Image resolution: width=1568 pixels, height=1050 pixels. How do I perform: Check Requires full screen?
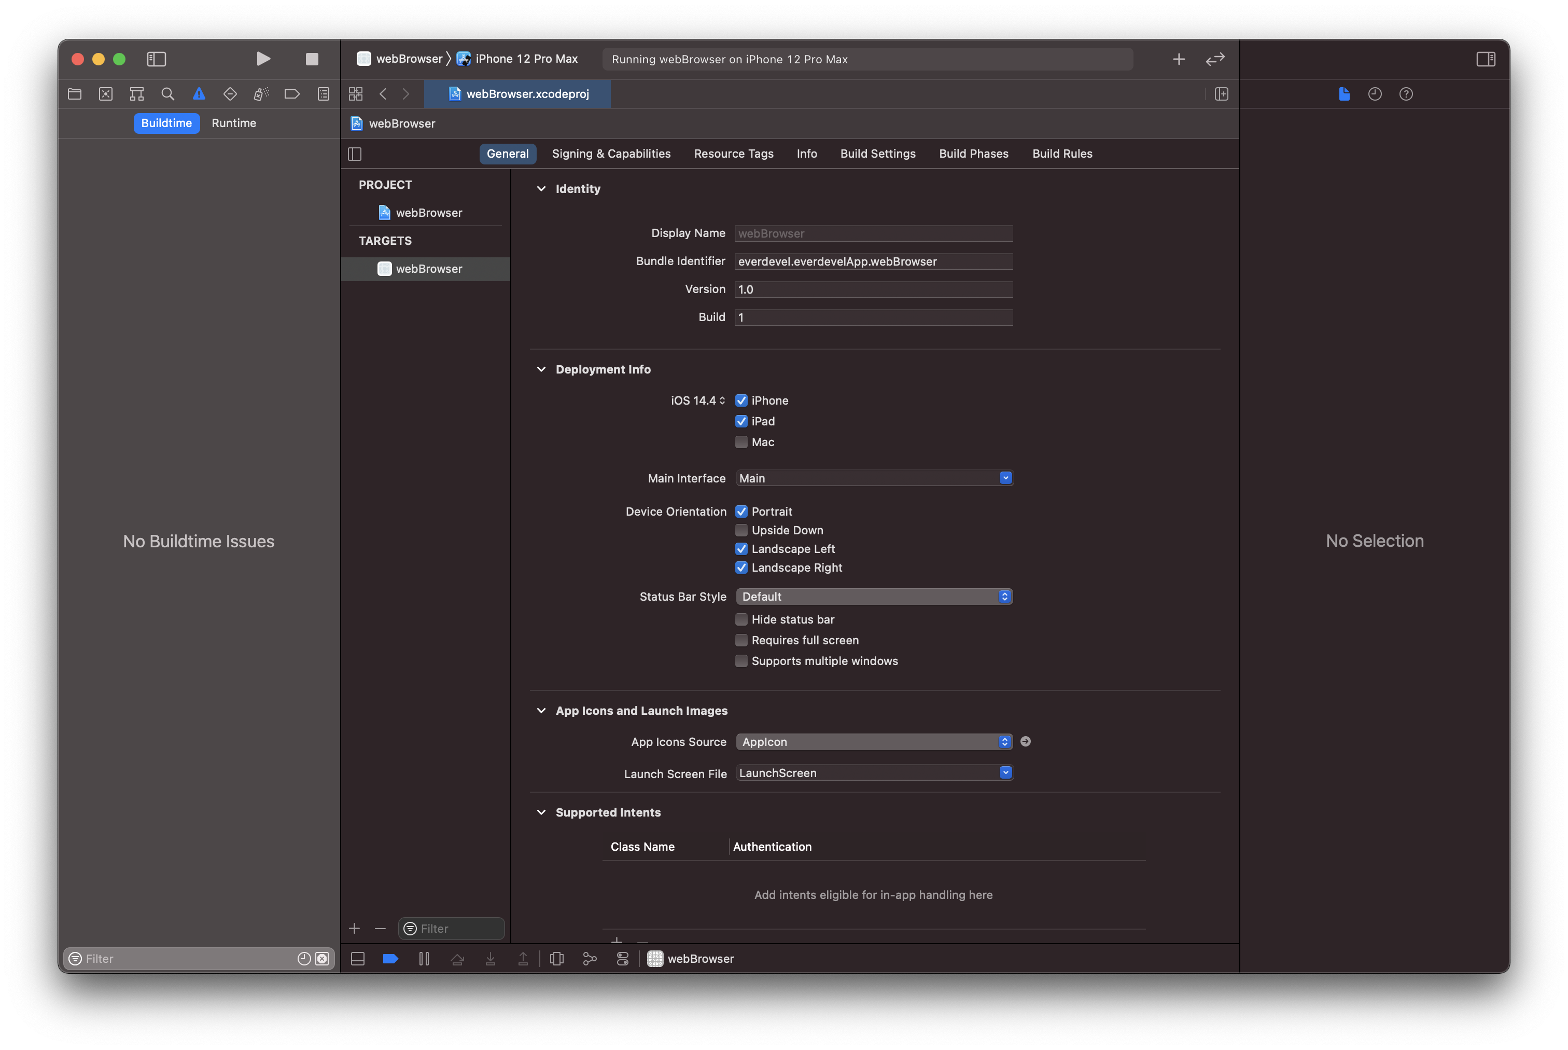click(x=741, y=640)
